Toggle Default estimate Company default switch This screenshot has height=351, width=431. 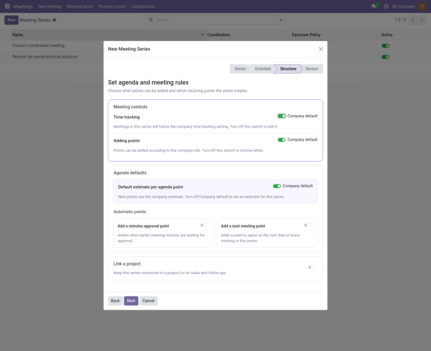pyautogui.click(x=277, y=186)
